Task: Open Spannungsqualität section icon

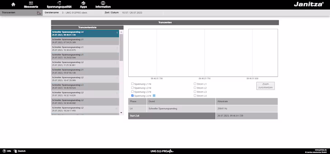Action: pyautogui.click(x=59, y=3)
